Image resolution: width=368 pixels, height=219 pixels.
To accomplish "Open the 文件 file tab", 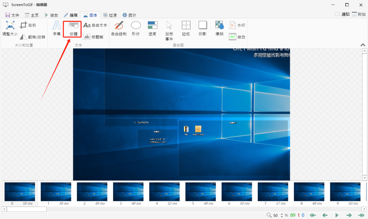I will click(12, 15).
